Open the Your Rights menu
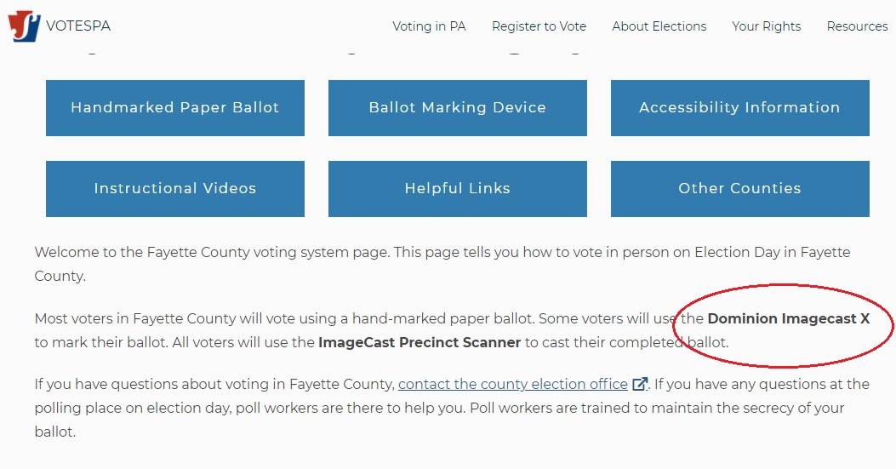 [x=767, y=26]
